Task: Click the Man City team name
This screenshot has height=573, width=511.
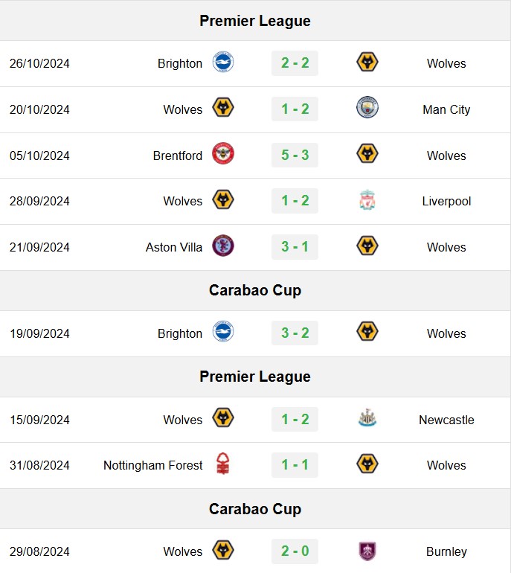Action: tap(446, 109)
